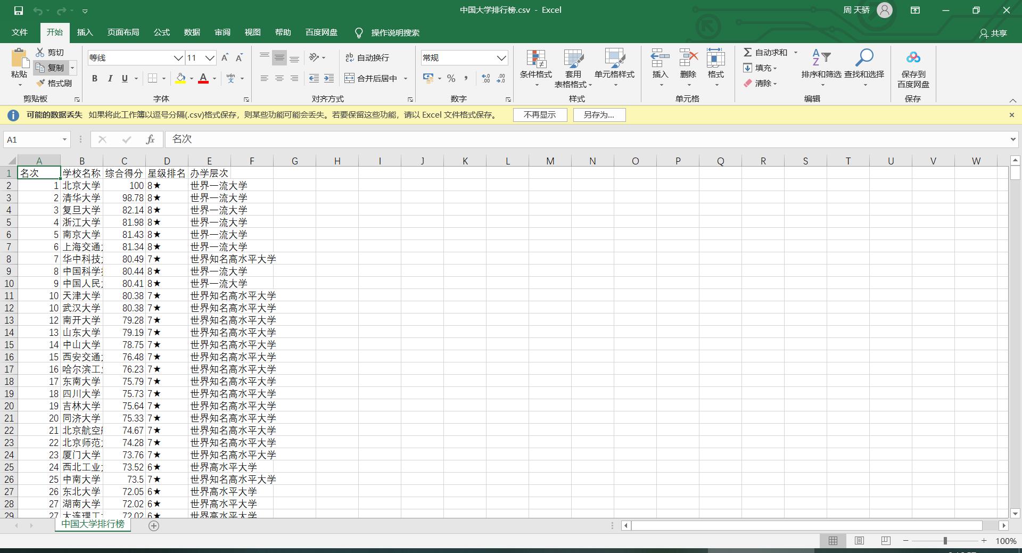Switch to the View (视图) tab
This screenshot has width=1022, height=553.
tap(252, 32)
